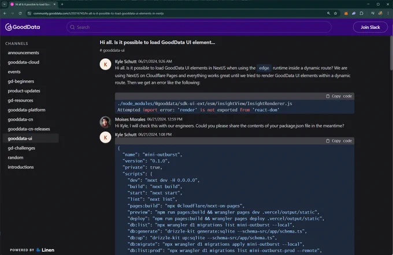This screenshot has width=393, height=255.
Task: Click the thread title 'Hi all. Is it possible...'
Action: click(157, 42)
